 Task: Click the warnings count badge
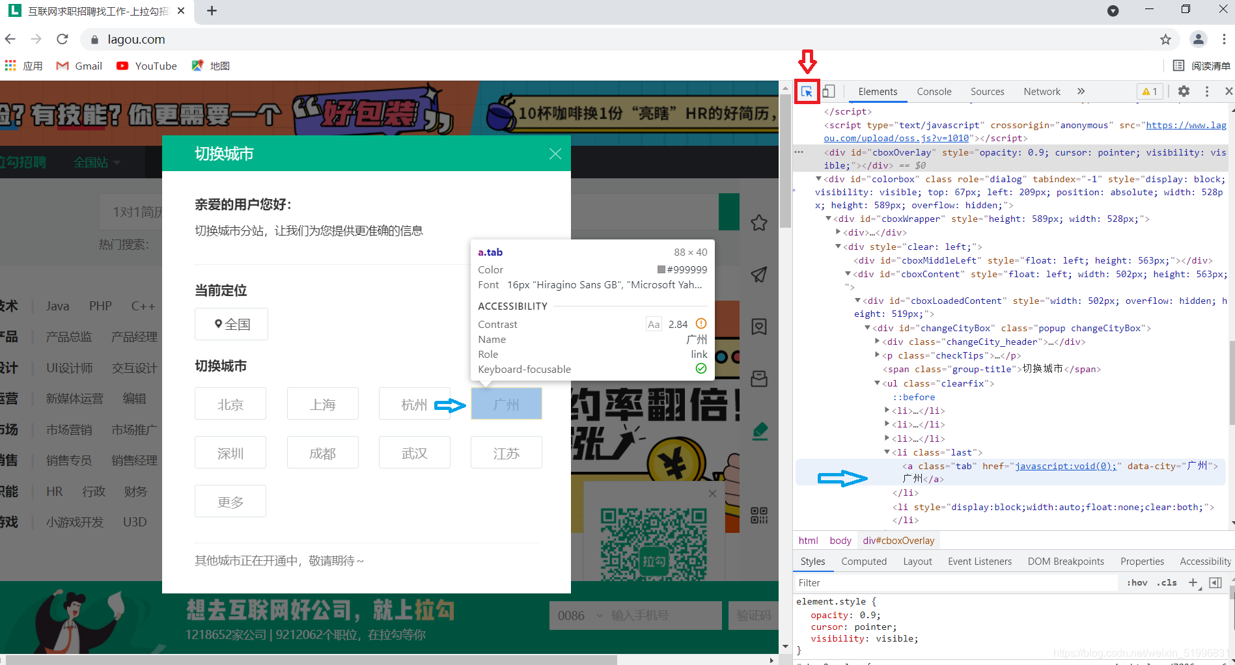(1150, 92)
